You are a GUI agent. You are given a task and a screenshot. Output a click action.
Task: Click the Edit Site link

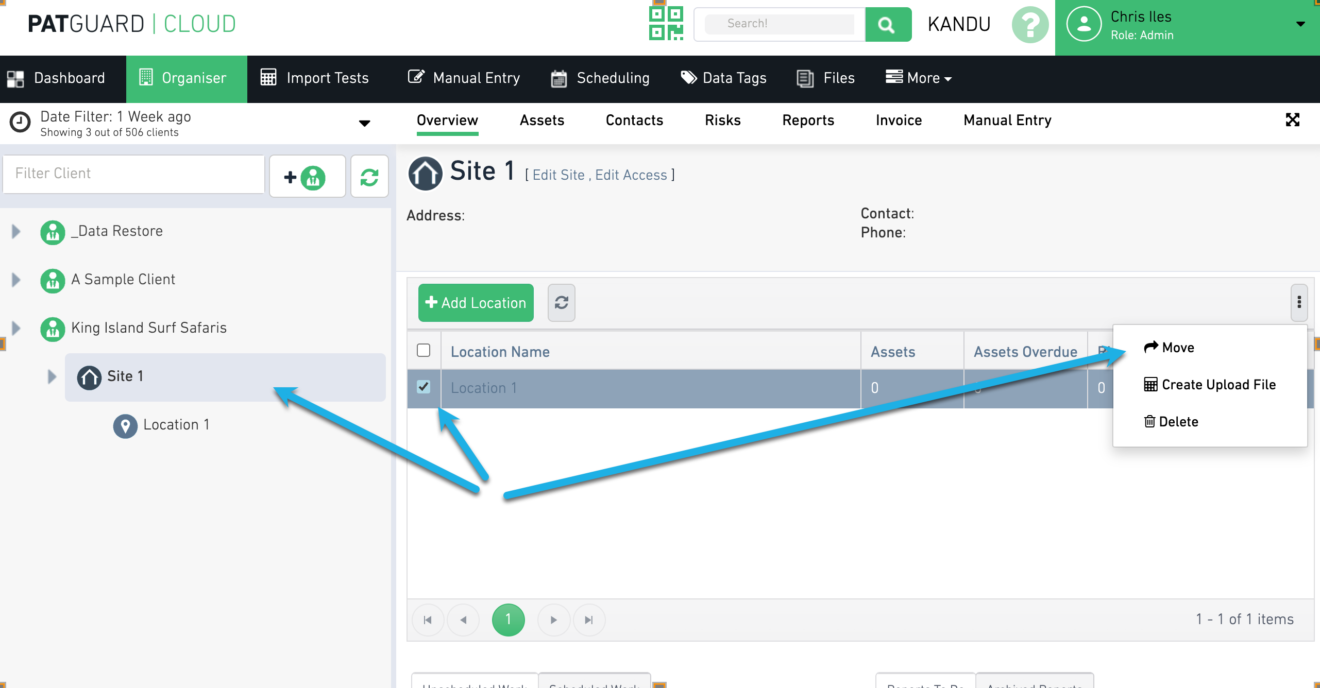(x=559, y=175)
